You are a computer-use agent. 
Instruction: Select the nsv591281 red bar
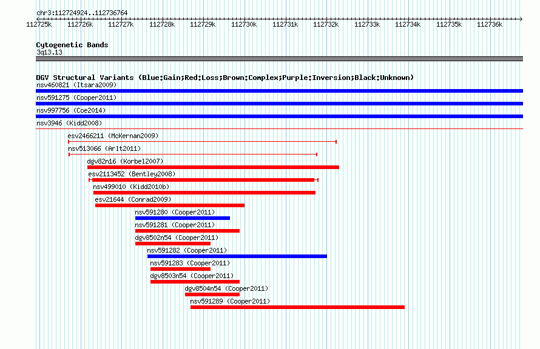[x=187, y=231]
